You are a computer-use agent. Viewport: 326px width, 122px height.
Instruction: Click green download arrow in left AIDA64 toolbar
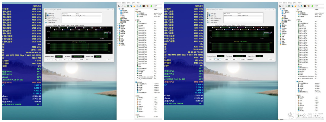click(151, 6)
